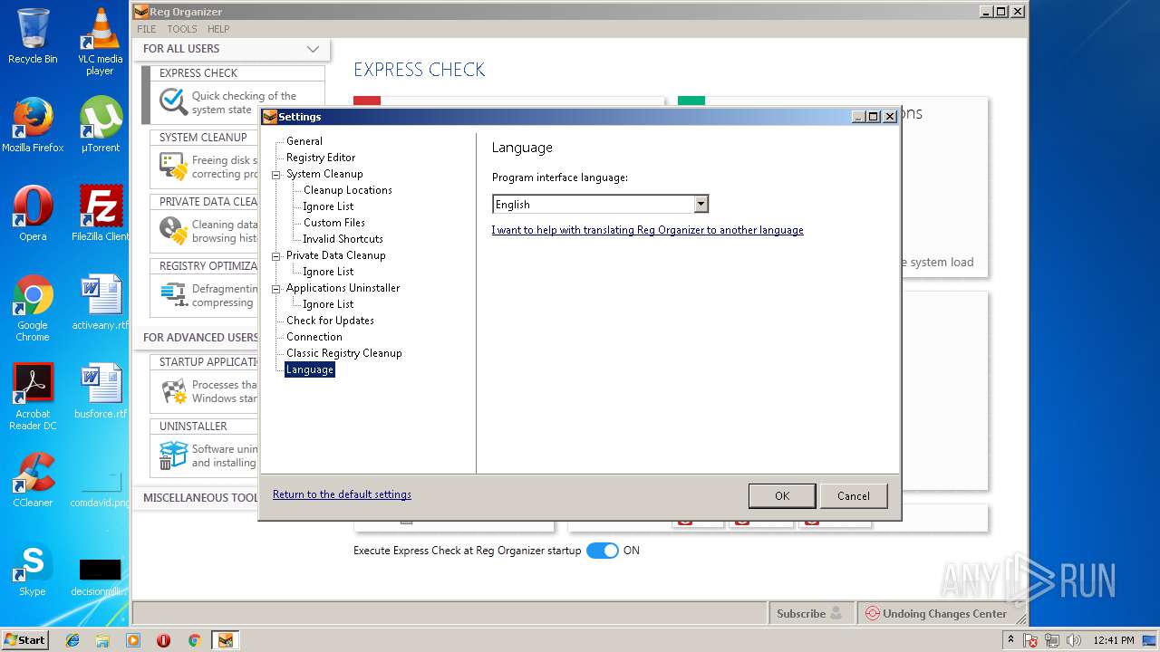Select Connection settings category
This screenshot has height=652, width=1160.
coord(314,337)
